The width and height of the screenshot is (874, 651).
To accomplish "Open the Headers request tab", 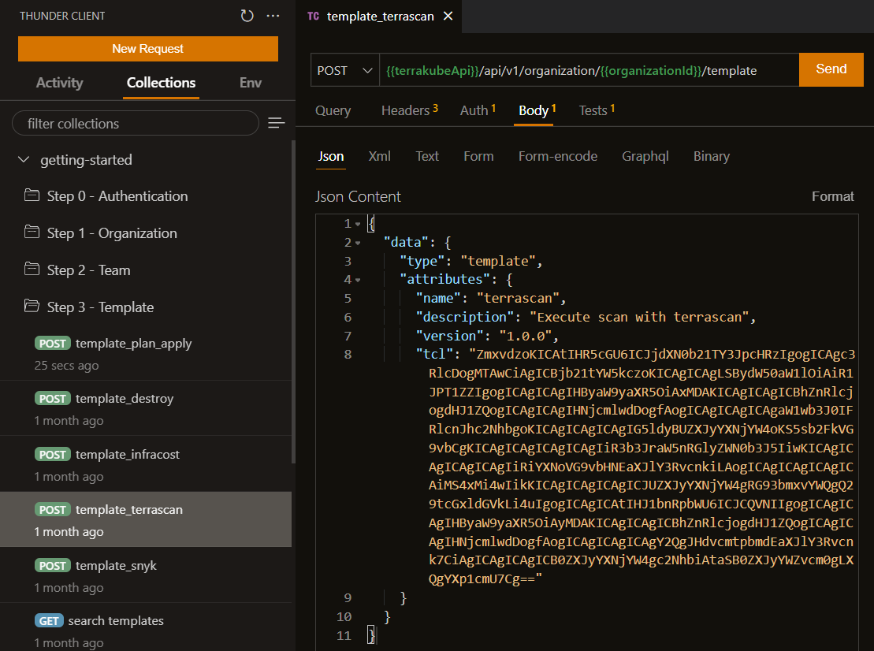I will coord(408,110).
